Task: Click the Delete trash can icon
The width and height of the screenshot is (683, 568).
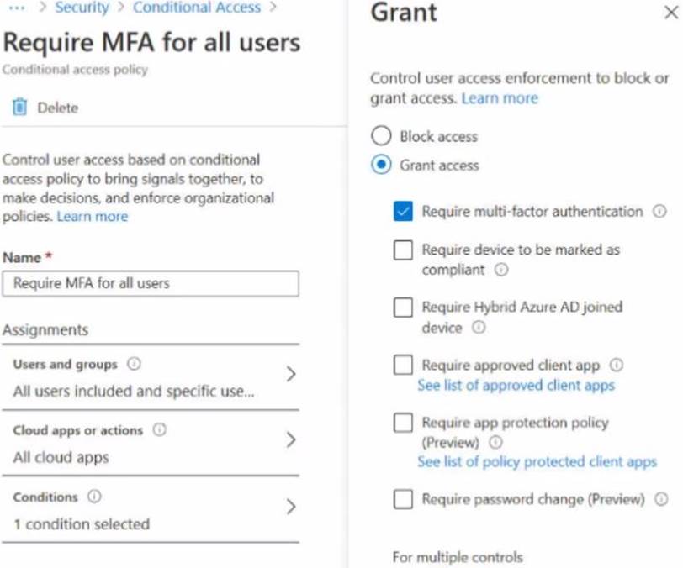Action: tap(19, 108)
